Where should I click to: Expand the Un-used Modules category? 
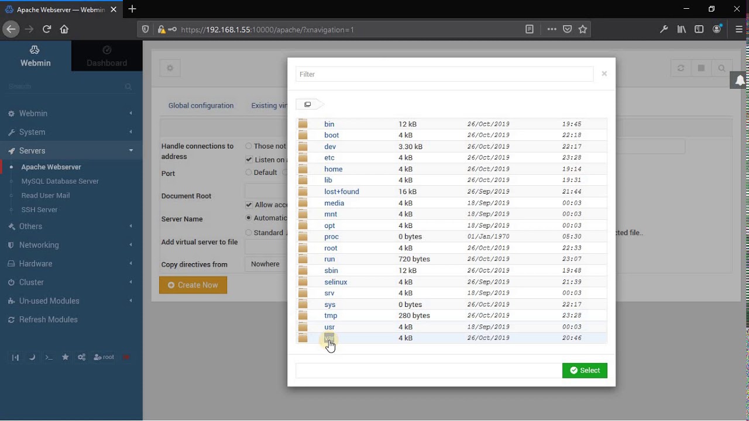71,301
